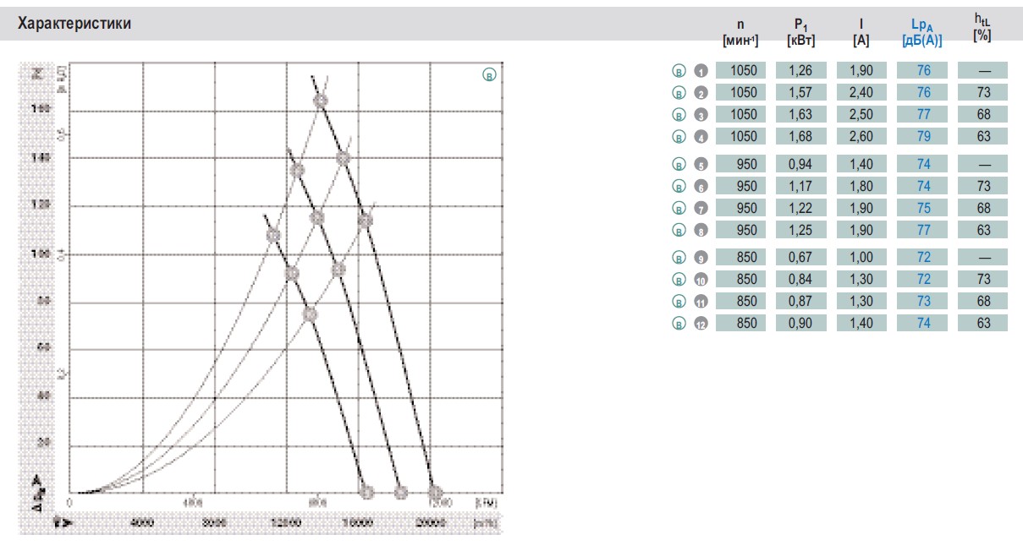Click the 950 speed cell in row 5
This screenshot has height=551, width=1023.
coord(740,165)
